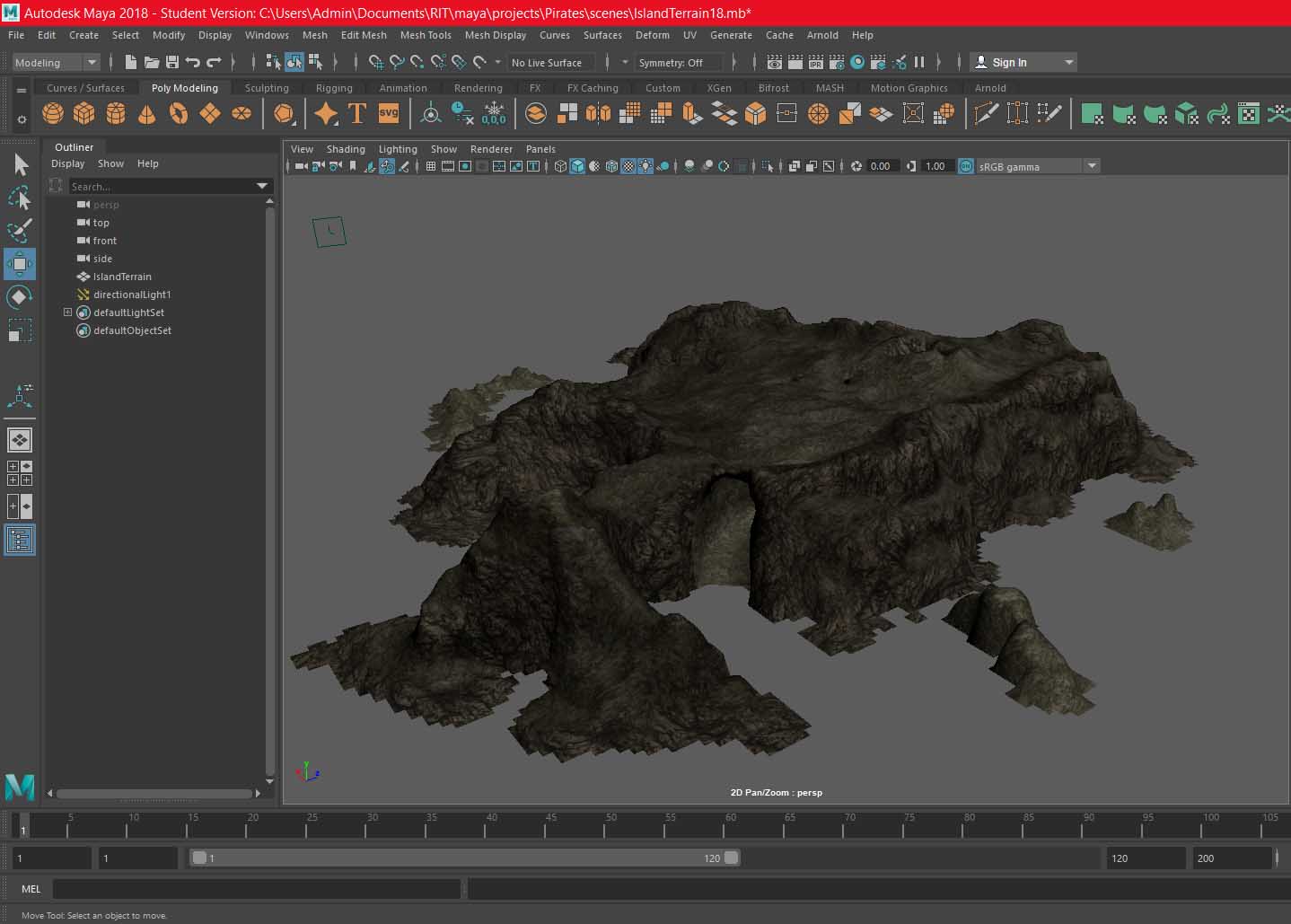This screenshot has height=924, width=1291.
Task: Click the Multi-Cut knife shelf icon
Action: click(x=986, y=114)
